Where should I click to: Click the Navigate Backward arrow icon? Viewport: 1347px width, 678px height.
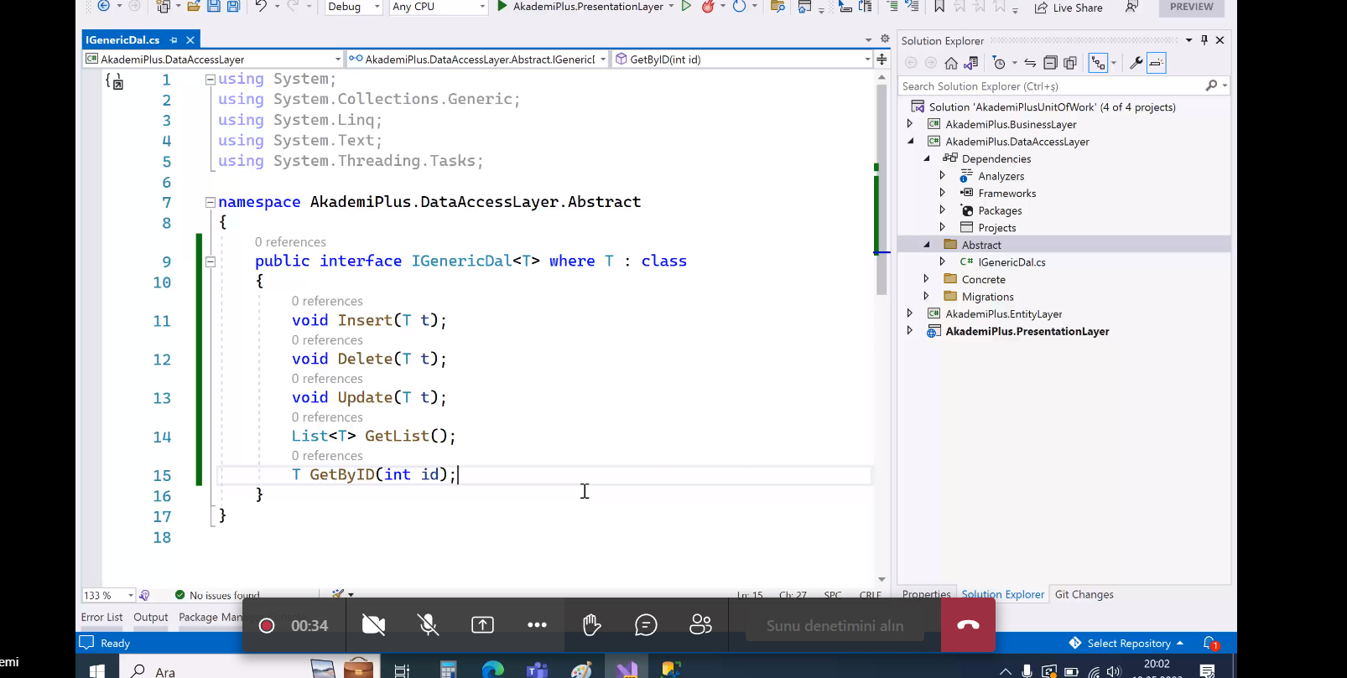[x=104, y=6]
